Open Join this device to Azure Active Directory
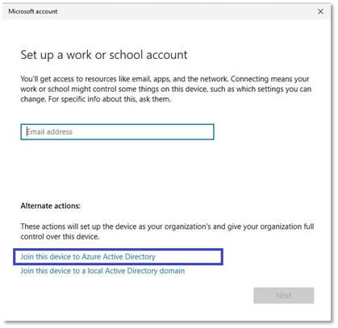The image size is (338, 328). (x=88, y=257)
